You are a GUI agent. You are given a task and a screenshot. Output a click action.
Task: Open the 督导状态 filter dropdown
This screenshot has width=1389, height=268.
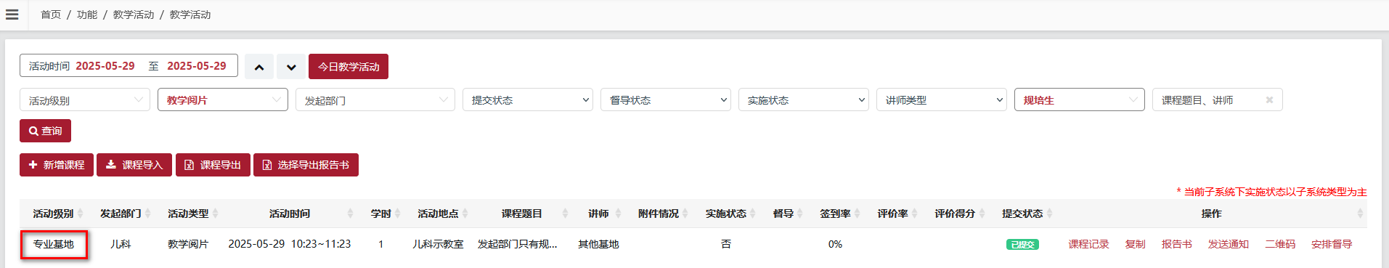pos(666,100)
